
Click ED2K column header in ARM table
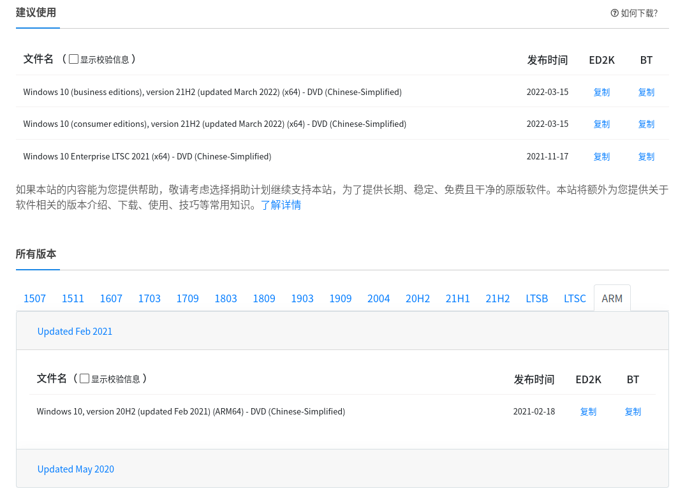coord(588,379)
